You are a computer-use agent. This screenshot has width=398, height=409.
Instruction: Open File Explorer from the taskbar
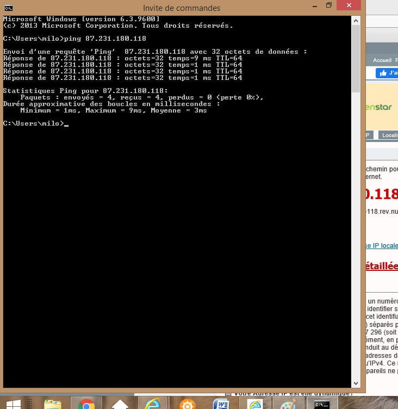point(52,404)
